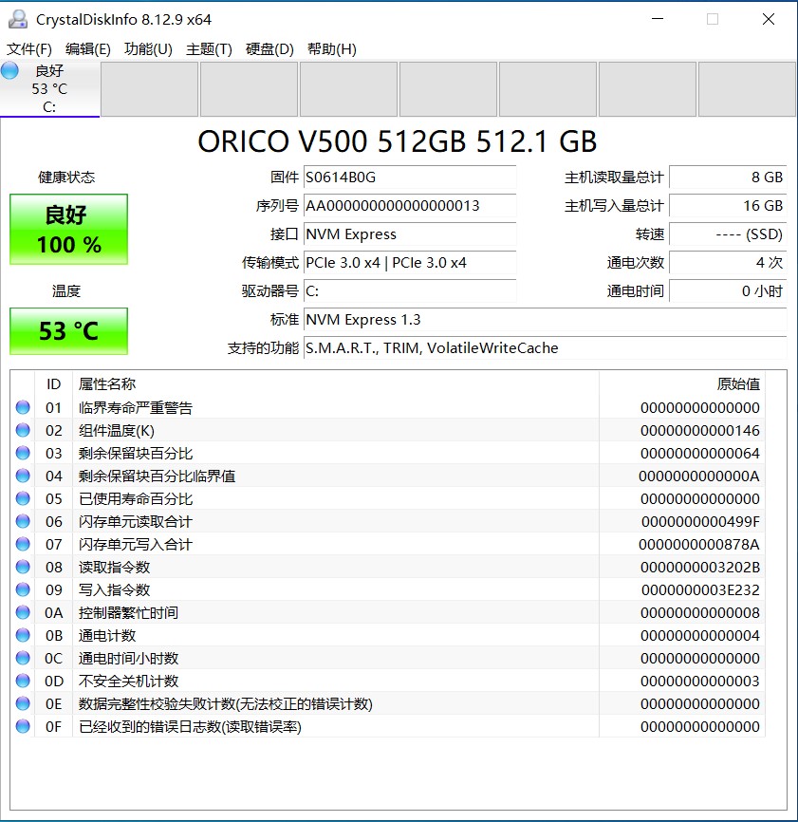The width and height of the screenshot is (798, 822).
Task: Click the status icon beside 控制器繁忙时间
Action: coord(23,613)
